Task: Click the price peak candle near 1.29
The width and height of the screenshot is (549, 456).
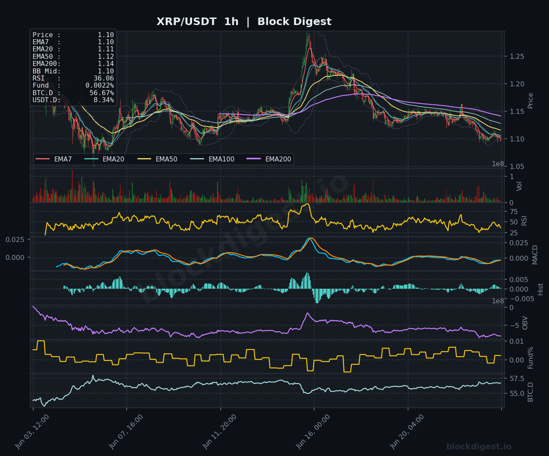Action: point(308,38)
